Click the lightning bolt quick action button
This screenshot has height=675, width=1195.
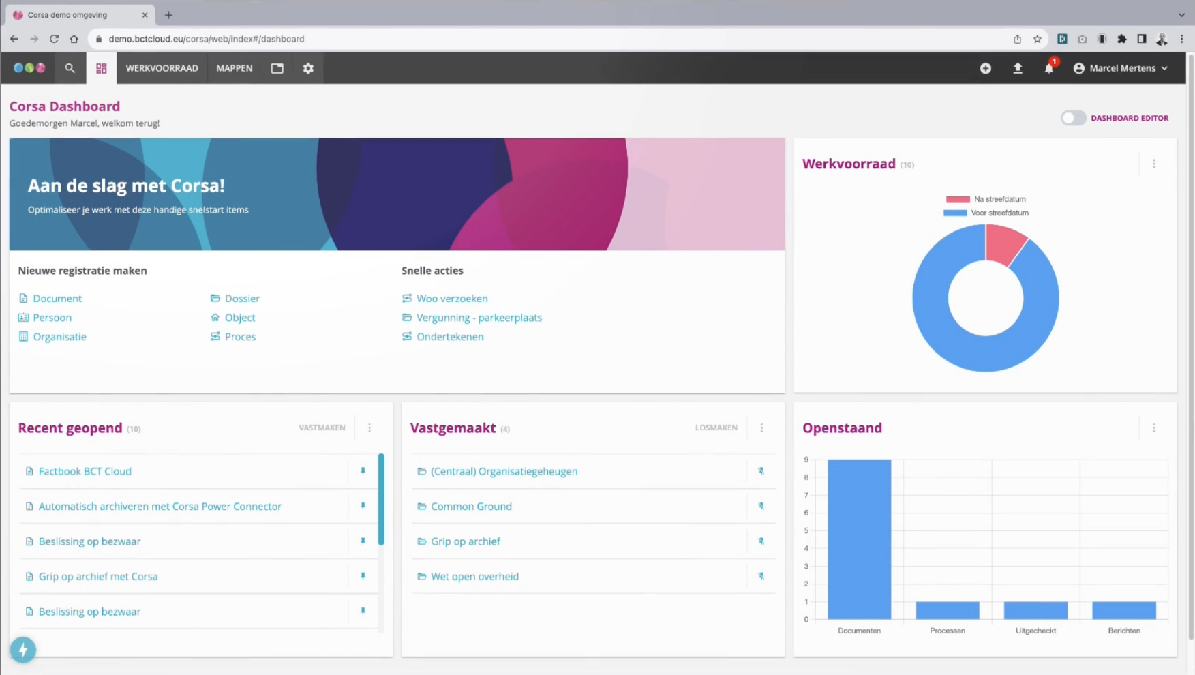click(x=23, y=650)
